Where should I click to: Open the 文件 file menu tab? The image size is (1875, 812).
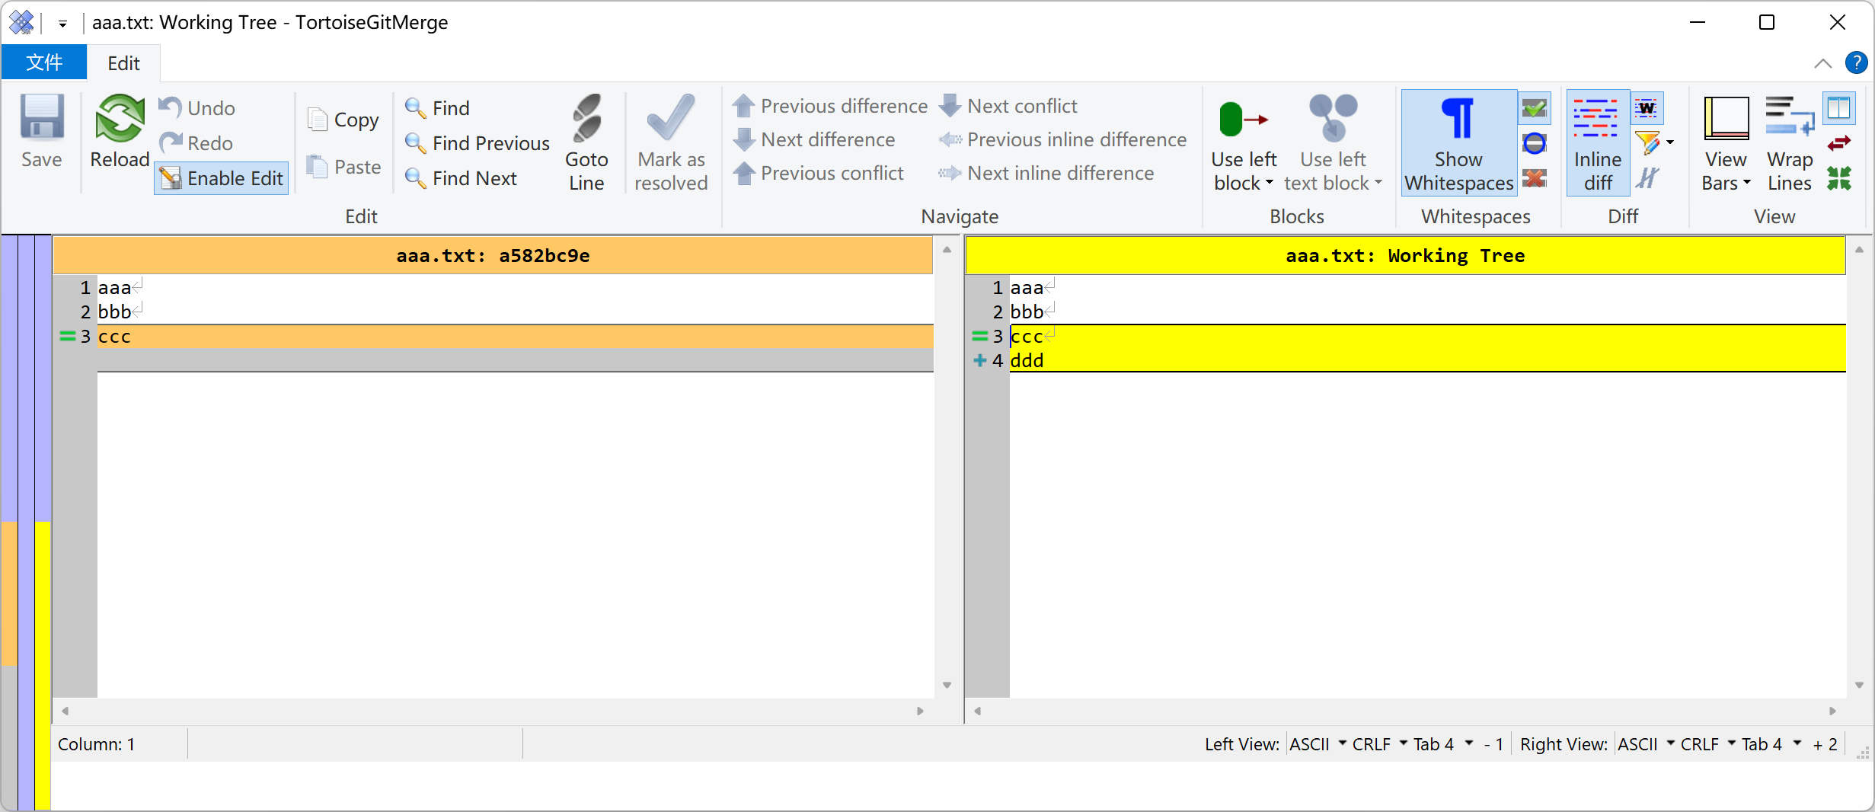[44, 62]
